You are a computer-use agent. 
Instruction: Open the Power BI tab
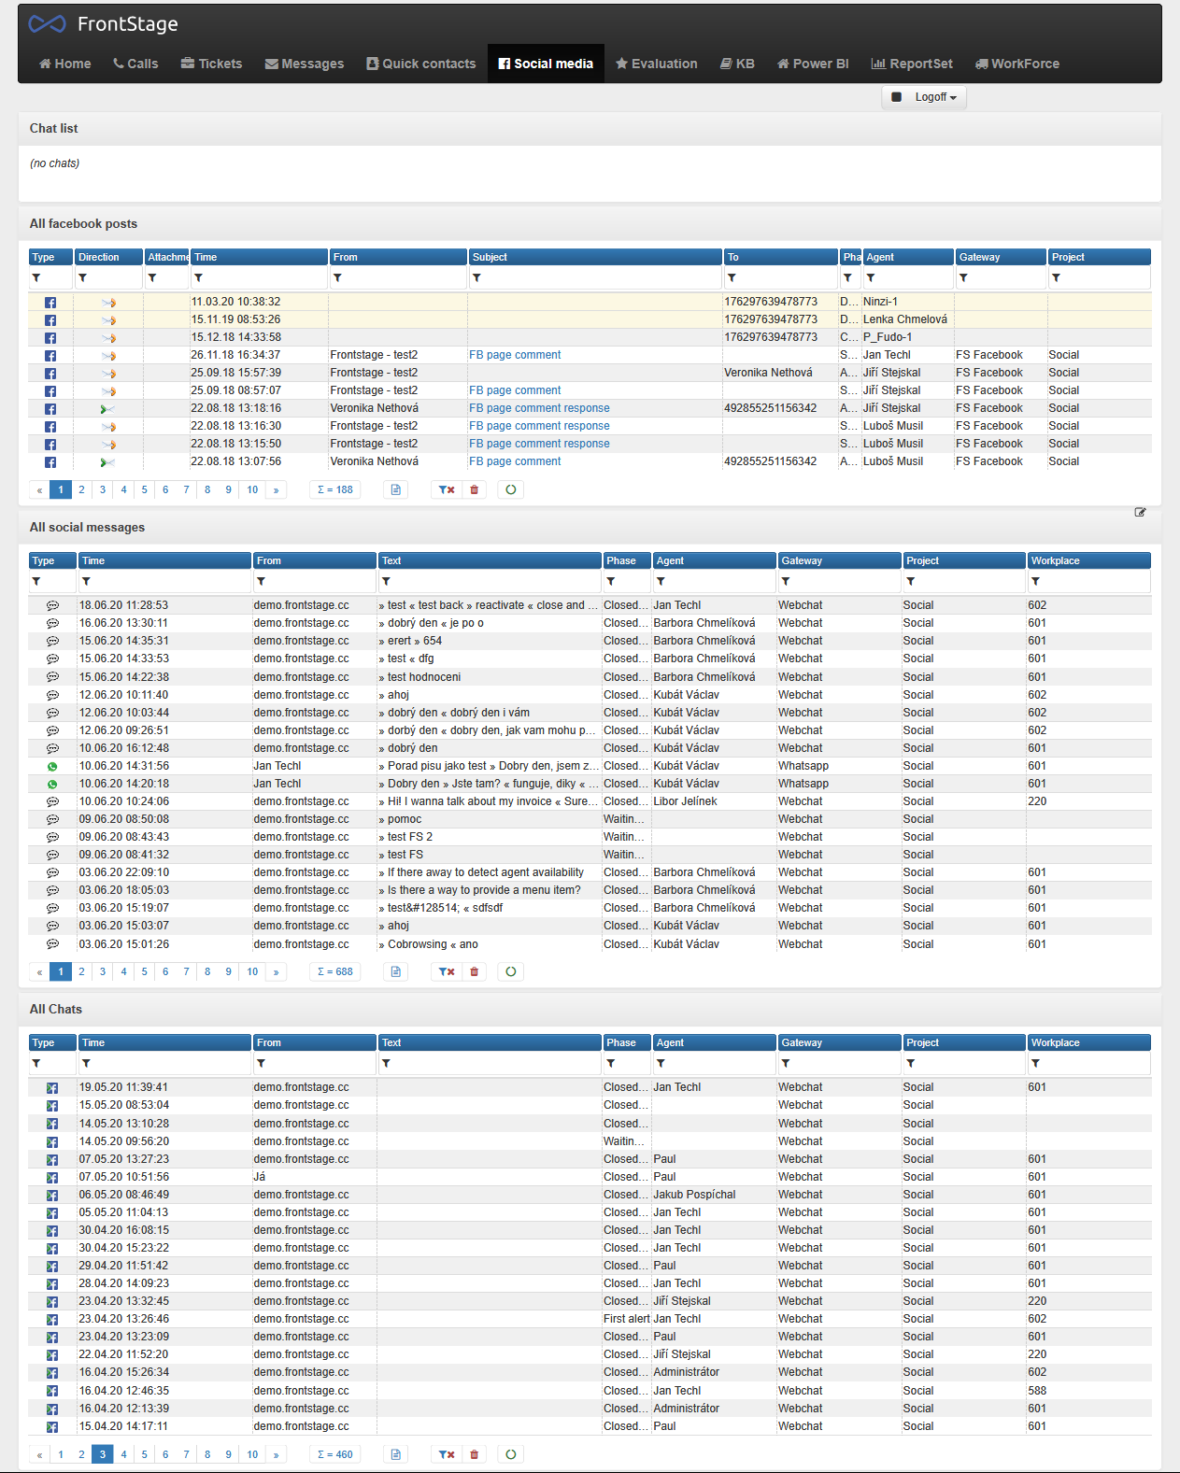tap(814, 64)
